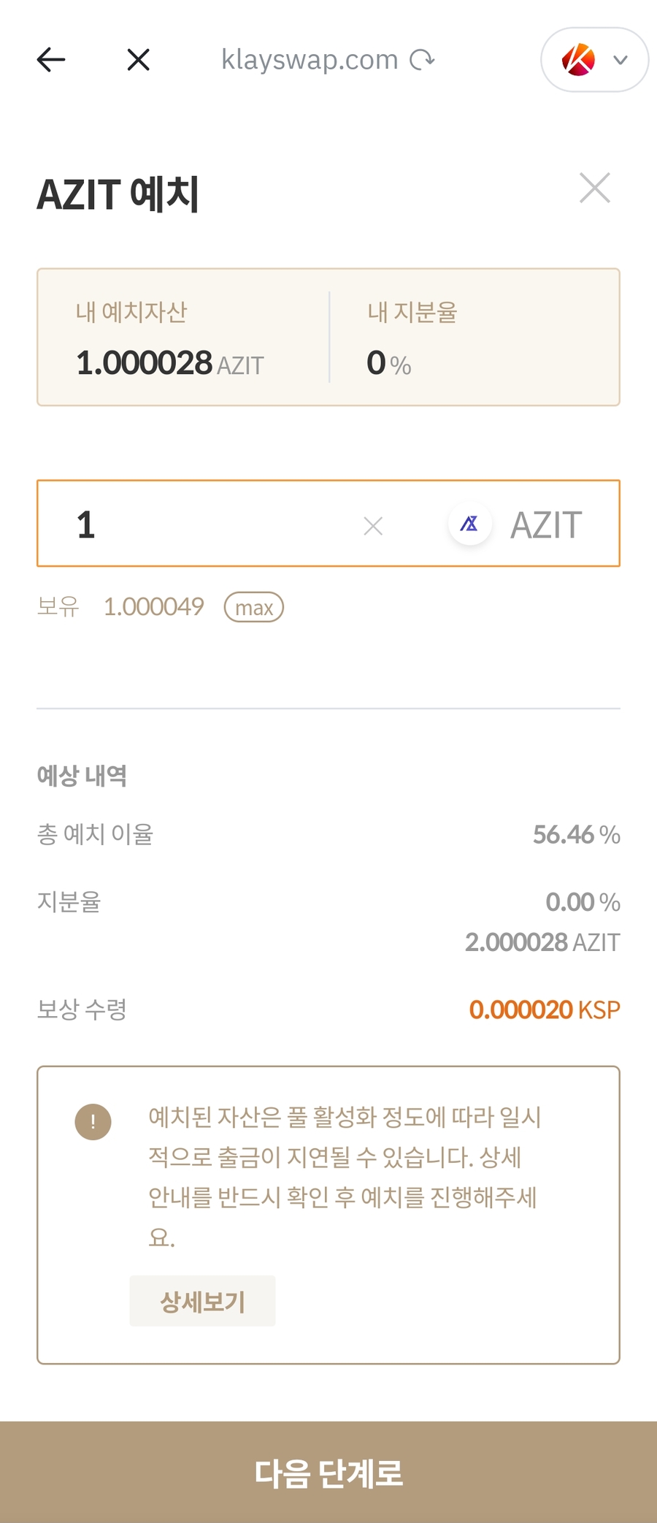Close the AZIT 예치 dialog
The image size is (657, 1523).
[x=594, y=188]
